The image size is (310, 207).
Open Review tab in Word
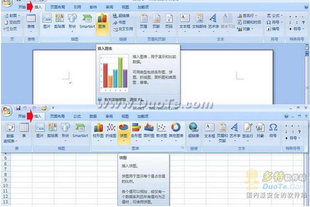[109, 7]
